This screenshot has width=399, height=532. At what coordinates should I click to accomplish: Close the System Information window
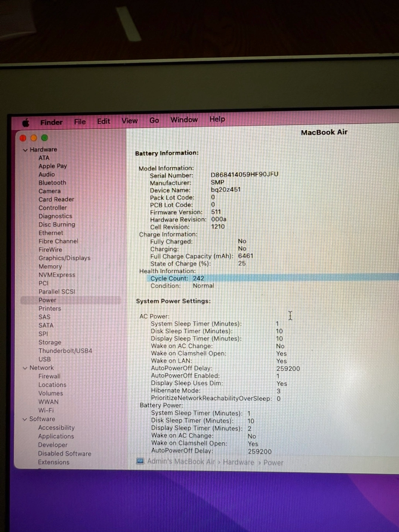23,138
